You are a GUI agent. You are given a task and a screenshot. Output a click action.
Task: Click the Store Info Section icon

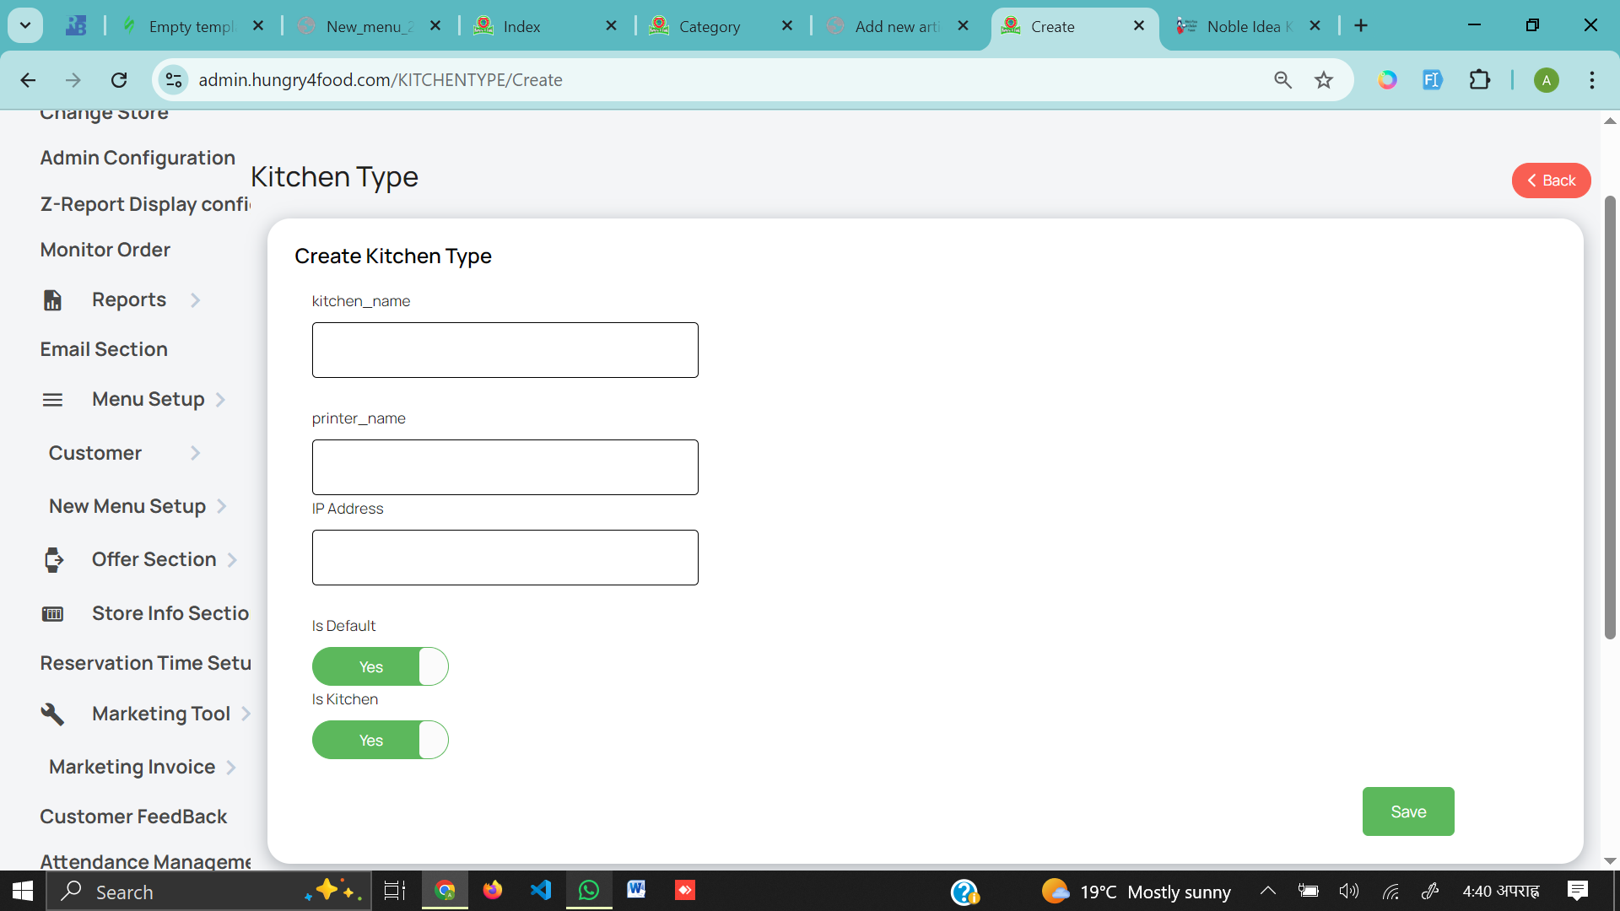52,614
